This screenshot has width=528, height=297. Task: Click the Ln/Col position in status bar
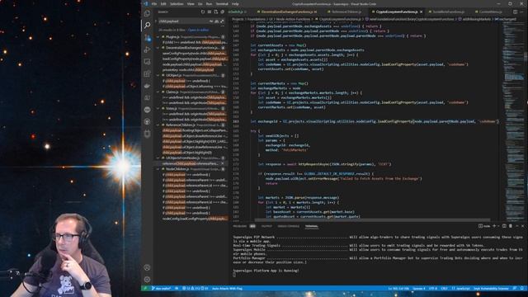click(x=398, y=289)
